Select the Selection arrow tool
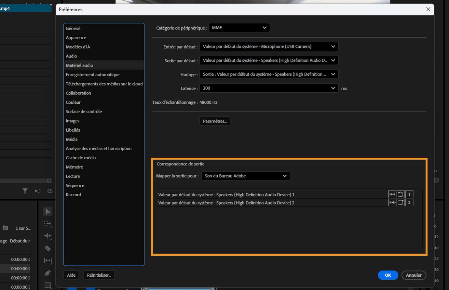The image size is (449, 290). point(48,211)
